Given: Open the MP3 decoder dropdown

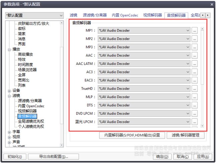Looking at the screenshot, I should pos(144,47).
